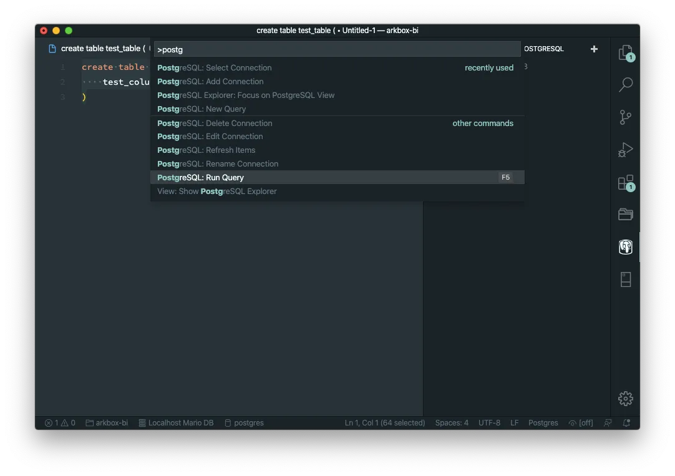Click the 'Ln 1, Col 1 (64 selected)' status
The height and width of the screenshot is (476, 675).
pyautogui.click(x=385, y=422)
